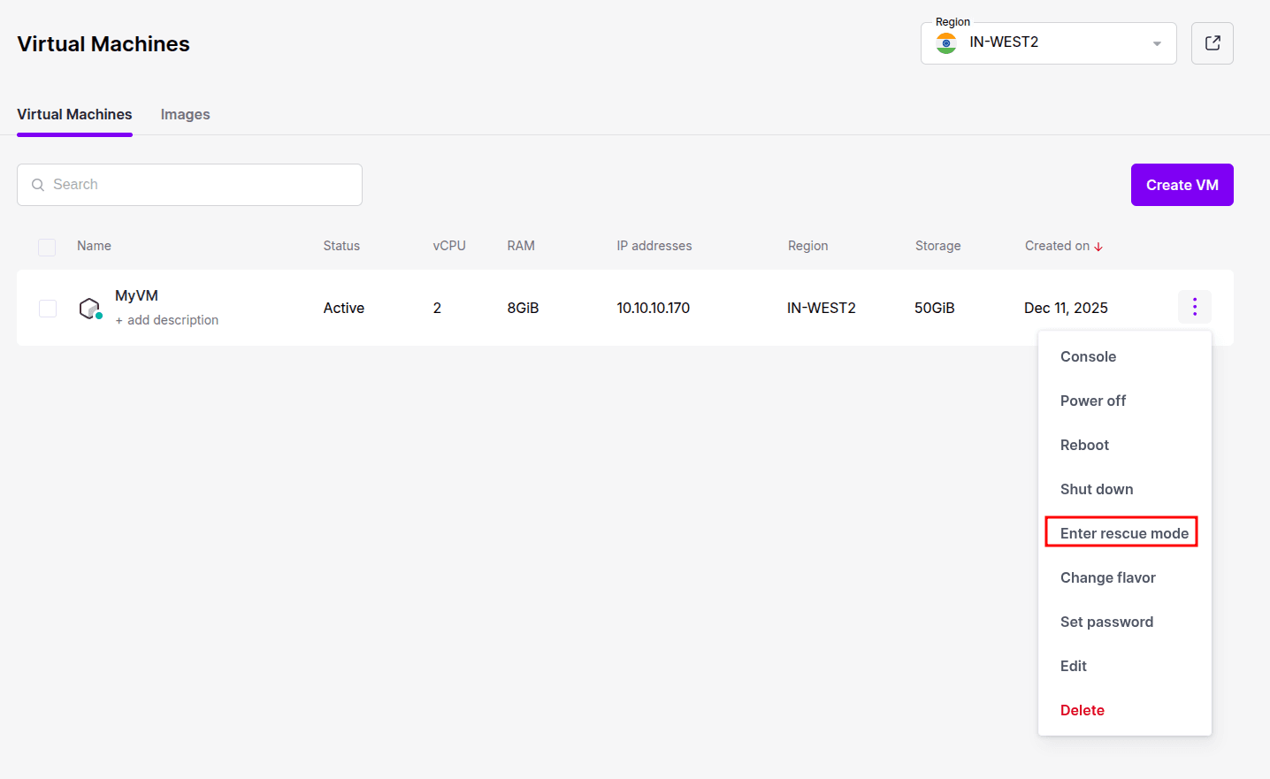Click the IN-WEST2 region cell in MyVM row
The image size is (1270, 779).
point(822,308)
